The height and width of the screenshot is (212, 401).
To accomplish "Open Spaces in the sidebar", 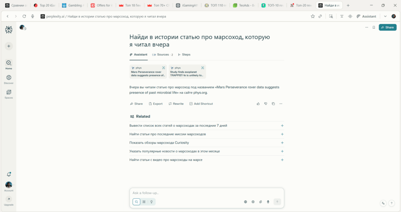I will (9, 94).
